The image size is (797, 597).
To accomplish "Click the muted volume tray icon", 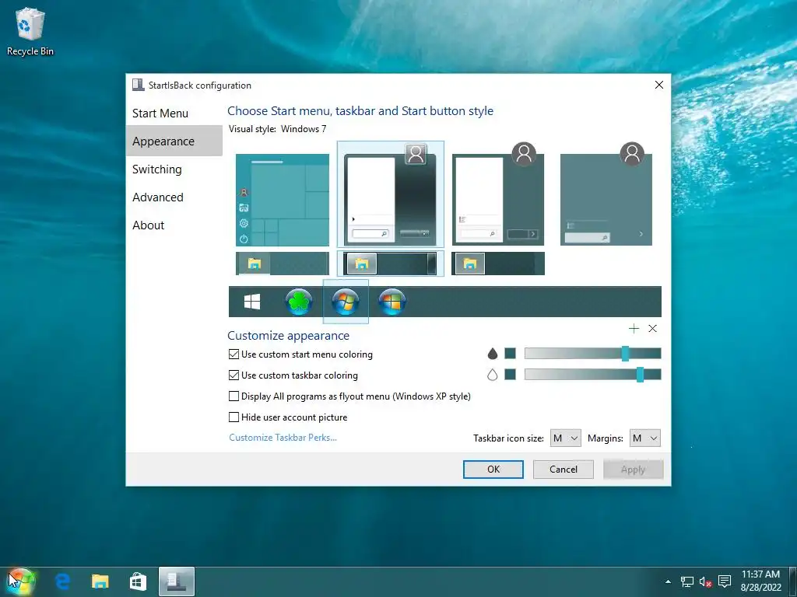I will pyautogui.click(x=705, y=581).
